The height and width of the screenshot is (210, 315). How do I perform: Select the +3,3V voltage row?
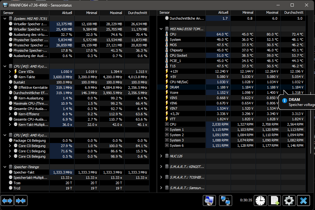pos(232,114)
